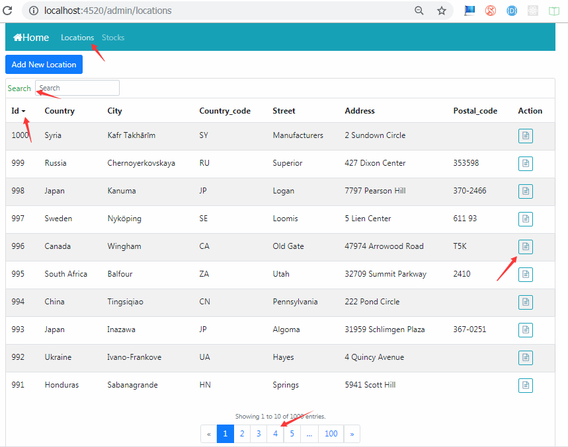Sort by Address column header
568x447 pixels.
(x=359, y=111)
